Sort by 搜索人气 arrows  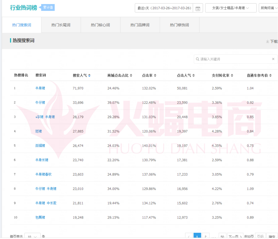click(89, 75)
